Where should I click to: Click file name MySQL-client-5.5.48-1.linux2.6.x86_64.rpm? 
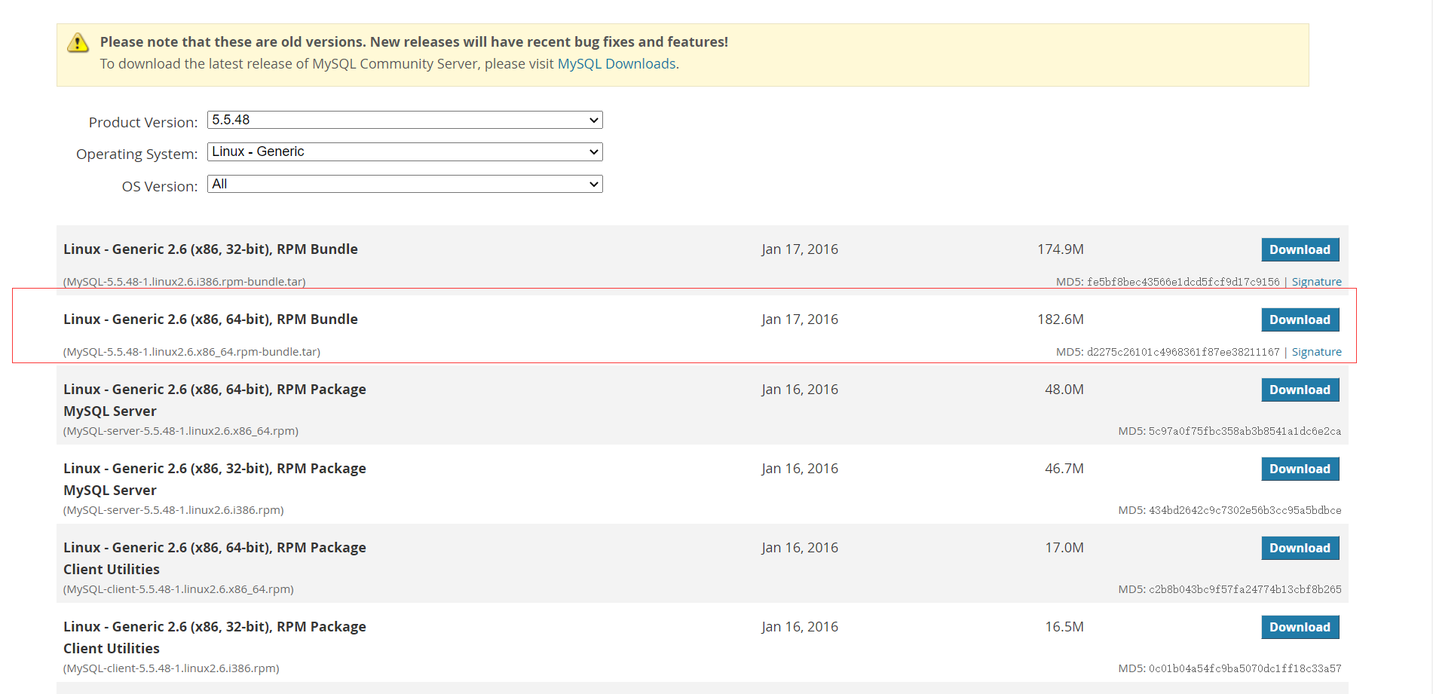coord(179,589)
